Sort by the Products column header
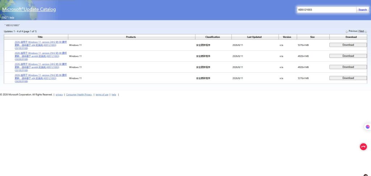The height and width of the screenshot is (176, 371). 131,37
